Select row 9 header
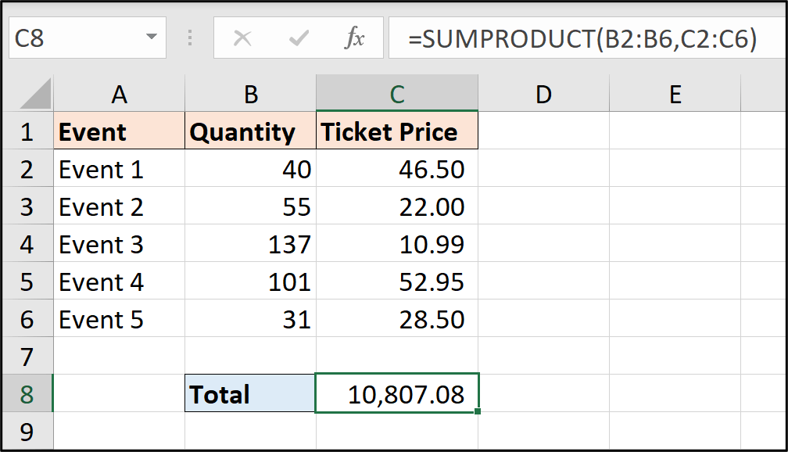 (x=27, y=432)
